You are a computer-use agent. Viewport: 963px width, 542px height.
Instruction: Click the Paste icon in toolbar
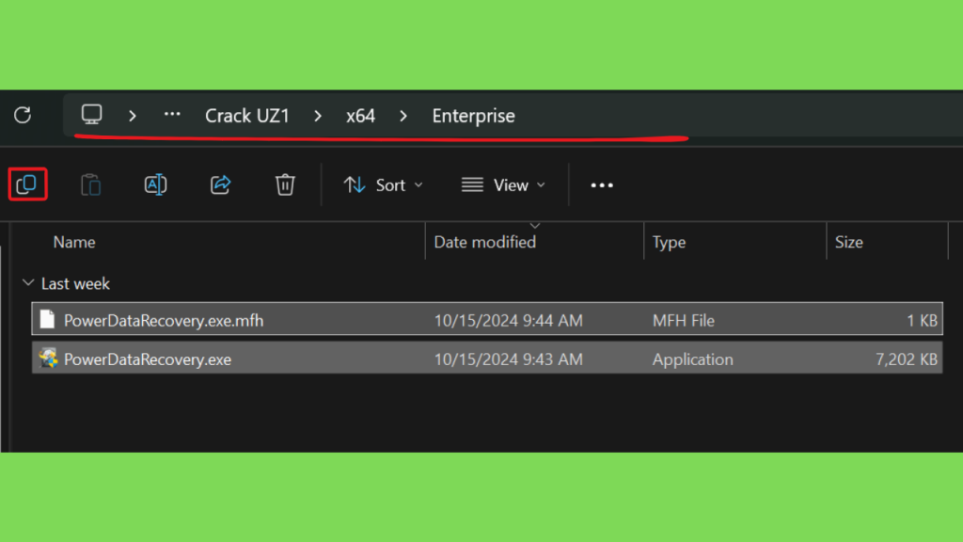(x=91, y=184)
